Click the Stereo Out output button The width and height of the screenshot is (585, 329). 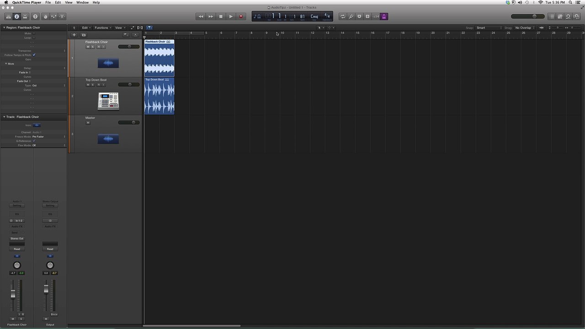pos(17,239)
